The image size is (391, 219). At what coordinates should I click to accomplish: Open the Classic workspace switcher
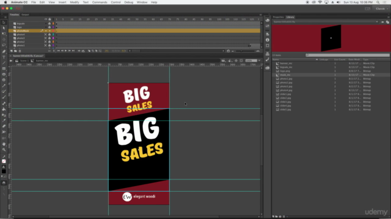point(382,9)
